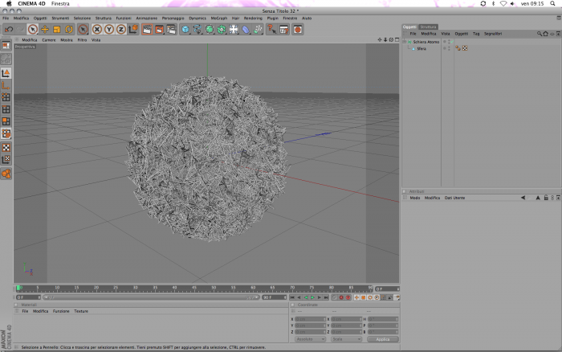Toggle the Z axis lock
Screen dimensions: 562x352
(121, 30)
